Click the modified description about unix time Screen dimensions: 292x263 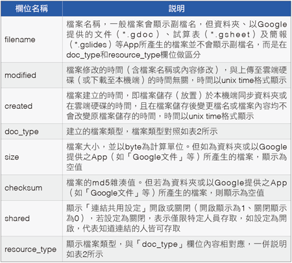pyautogui.click(x=176, y=75)
